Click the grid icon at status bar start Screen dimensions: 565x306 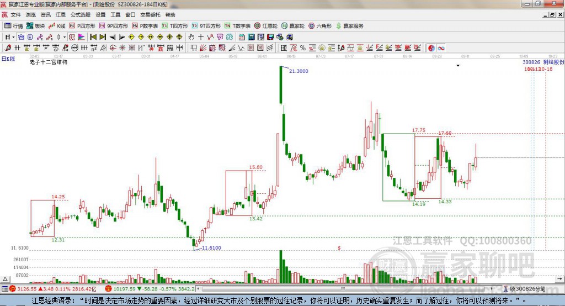(x=4, y=289)
